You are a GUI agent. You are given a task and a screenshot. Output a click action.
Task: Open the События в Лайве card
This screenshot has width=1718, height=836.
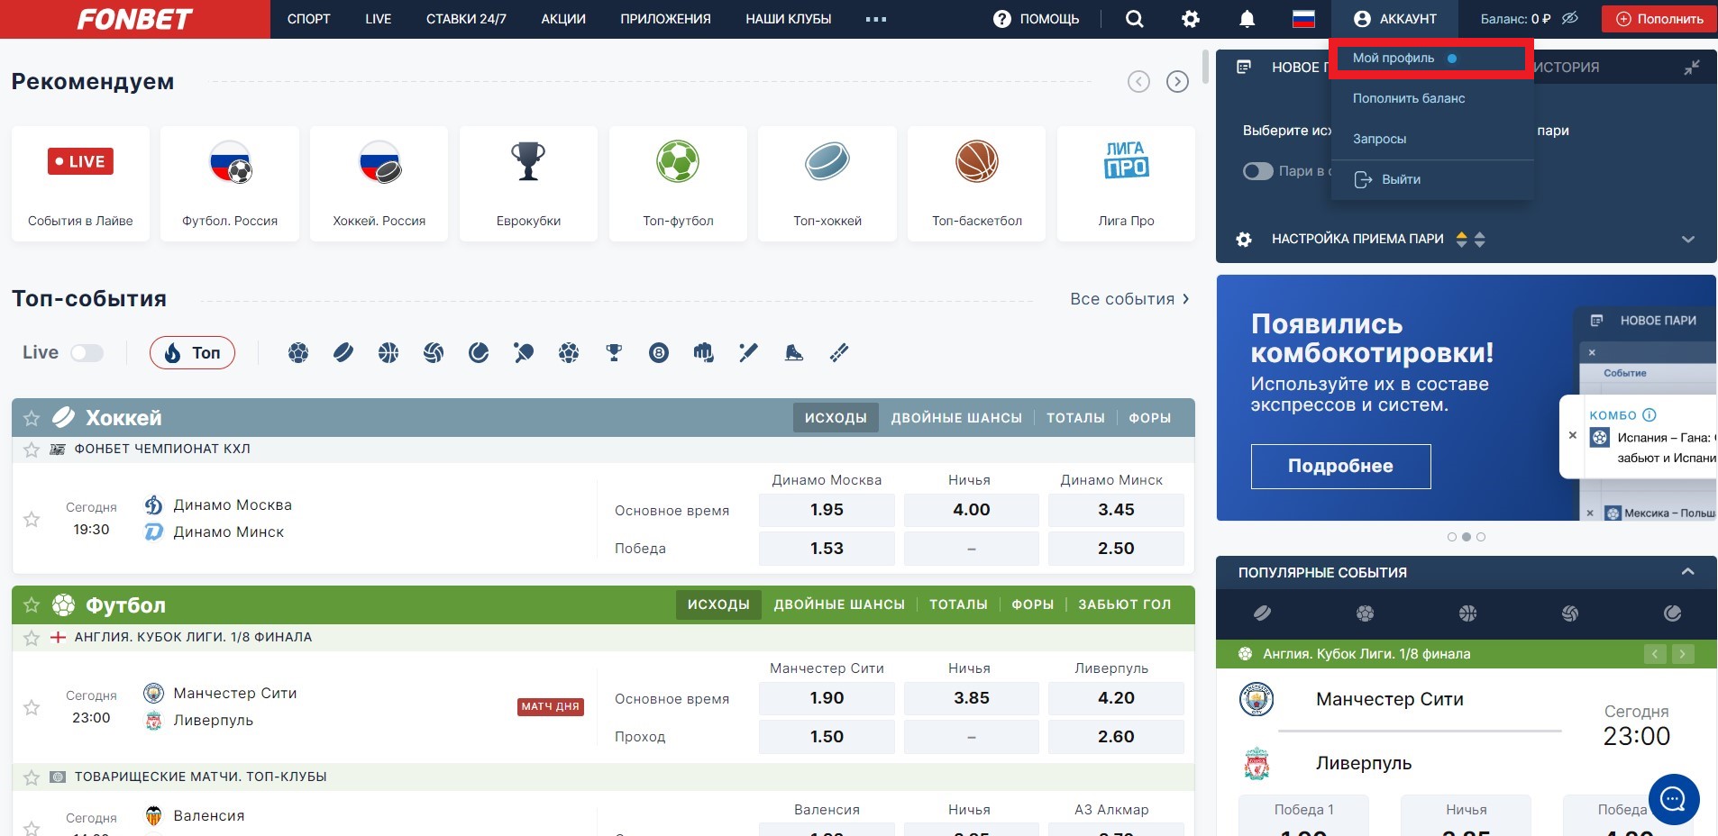80,184
